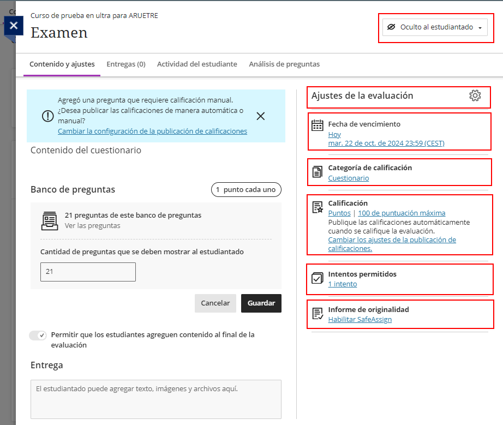Click the Informe de originalidad icon

point(317,314)
